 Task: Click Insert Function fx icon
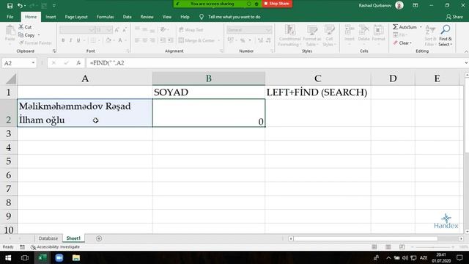[x=78, y=63]
